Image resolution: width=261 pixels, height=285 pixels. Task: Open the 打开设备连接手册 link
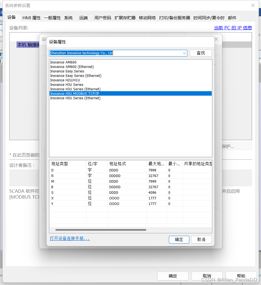pos(70,239)
